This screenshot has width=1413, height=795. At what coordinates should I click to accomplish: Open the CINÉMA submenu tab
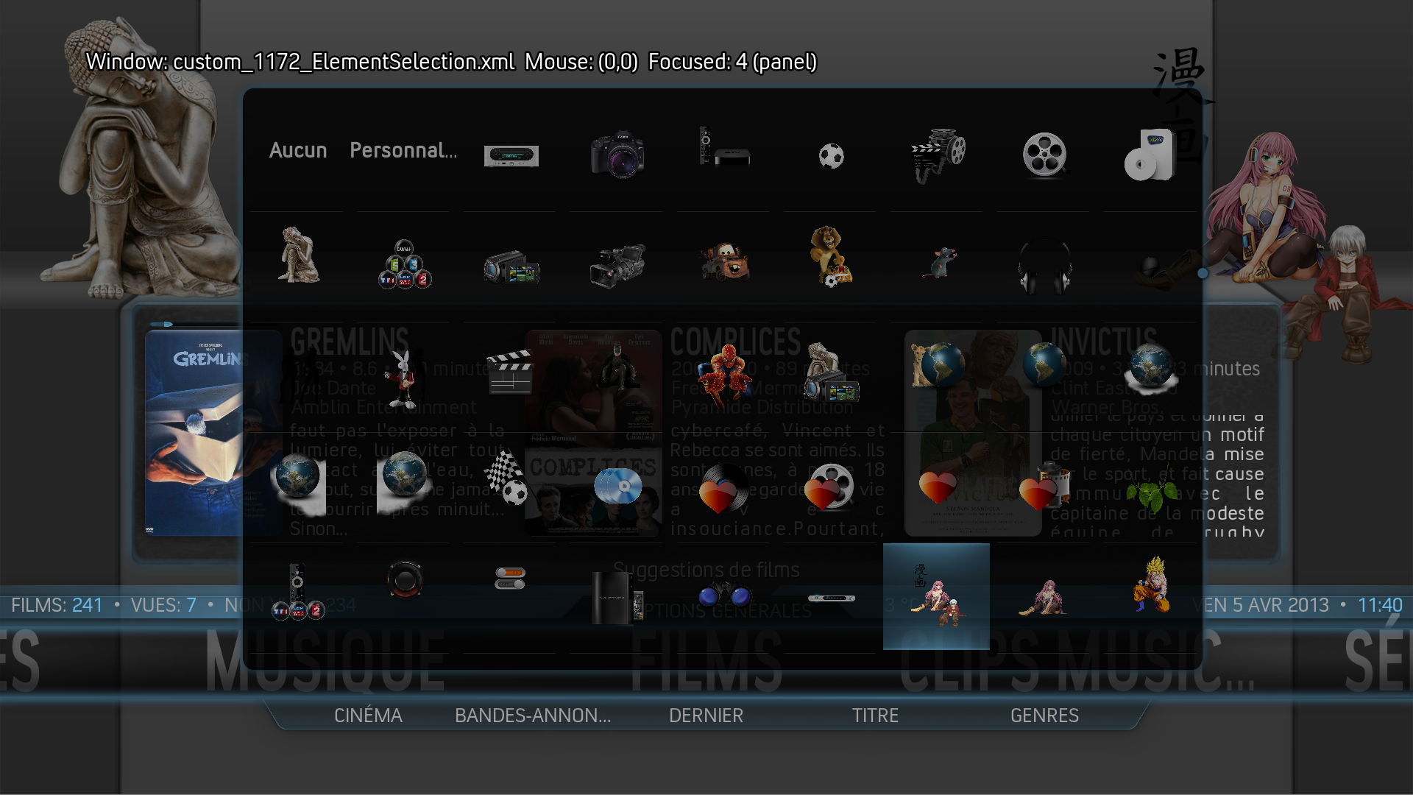coord(368,715)
